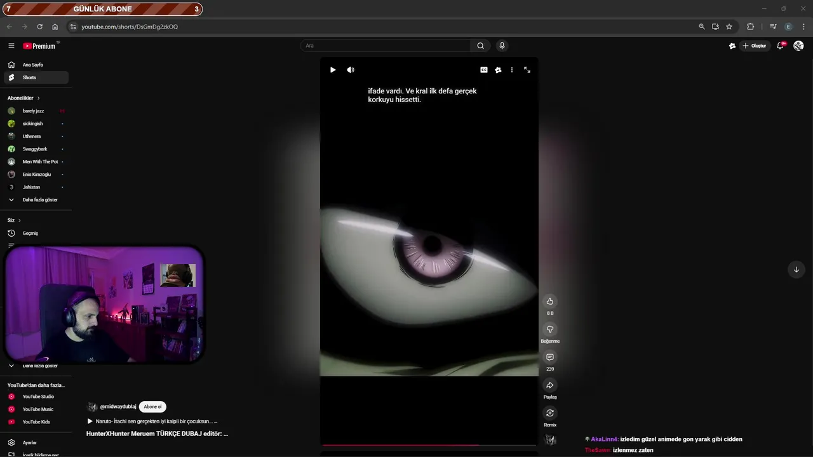Go to the next Short arrow

coord(796,270)
